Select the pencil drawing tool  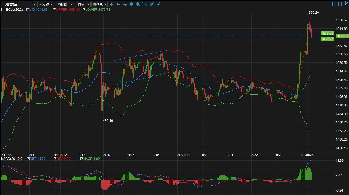point(152,4)
